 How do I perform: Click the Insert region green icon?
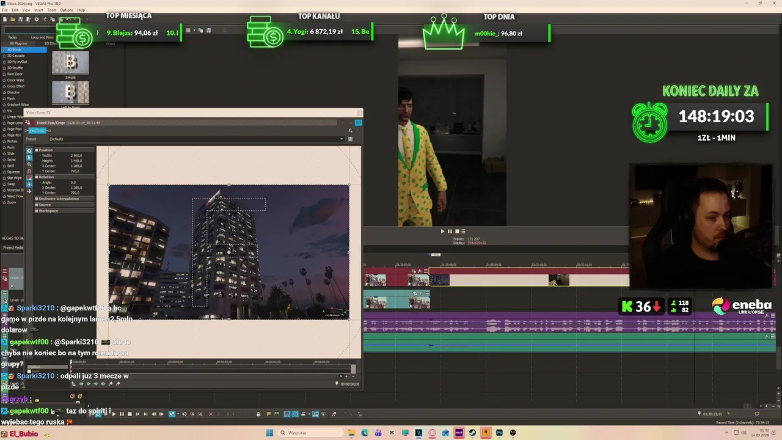[277, 414]
